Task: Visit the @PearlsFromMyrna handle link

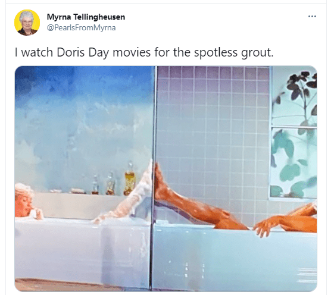Action: point(81,28)
